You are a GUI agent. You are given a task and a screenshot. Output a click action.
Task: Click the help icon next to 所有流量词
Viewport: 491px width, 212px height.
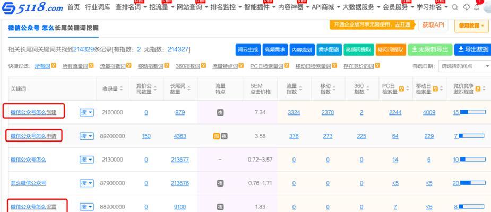click(91, 66)
